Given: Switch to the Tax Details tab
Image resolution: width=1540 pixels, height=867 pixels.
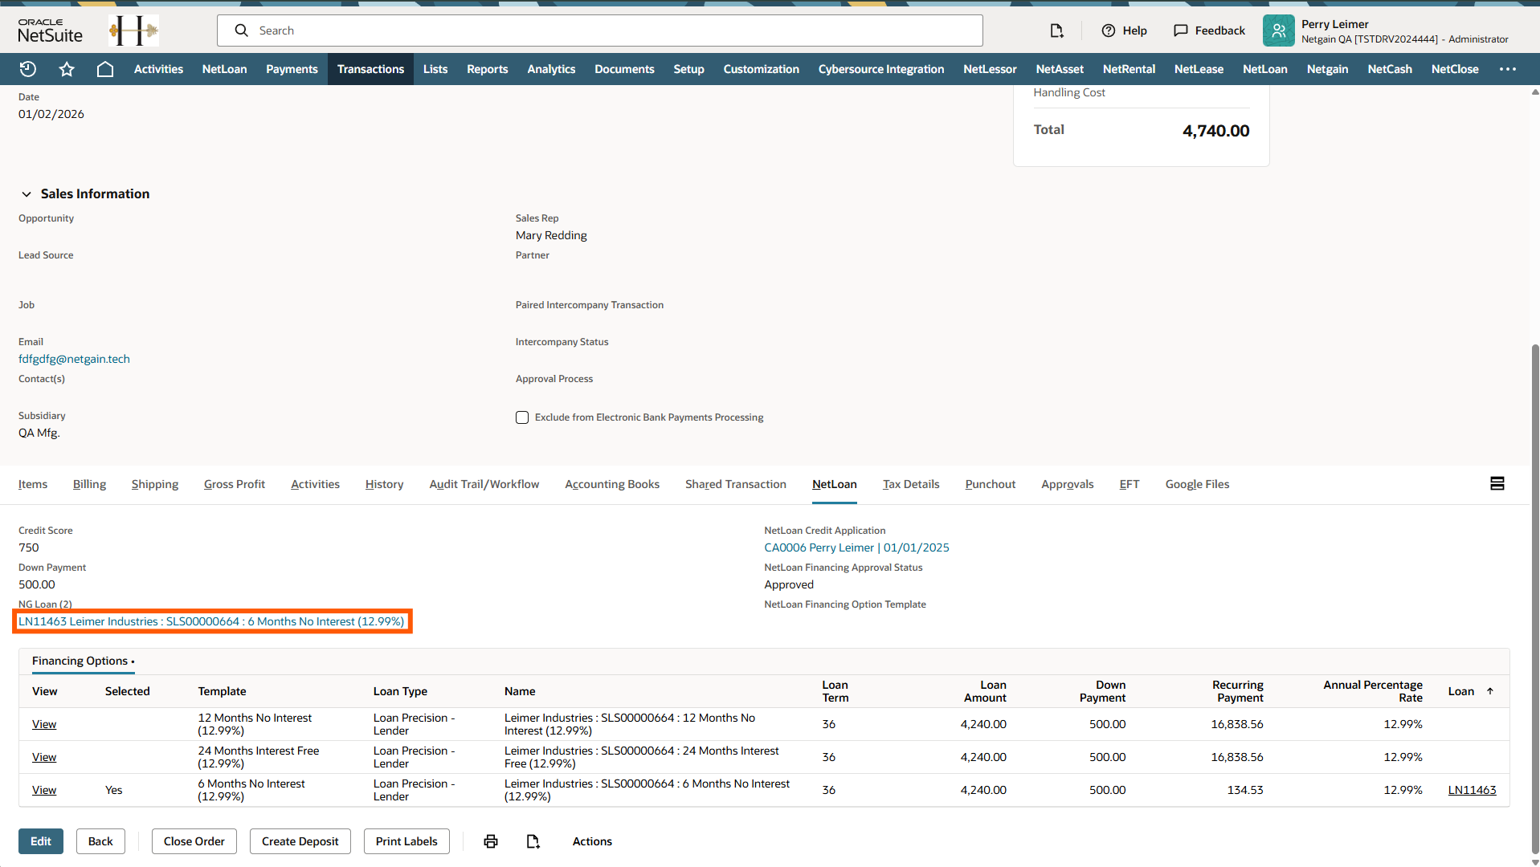Looking at the screenshot, I should click(911, 484).
